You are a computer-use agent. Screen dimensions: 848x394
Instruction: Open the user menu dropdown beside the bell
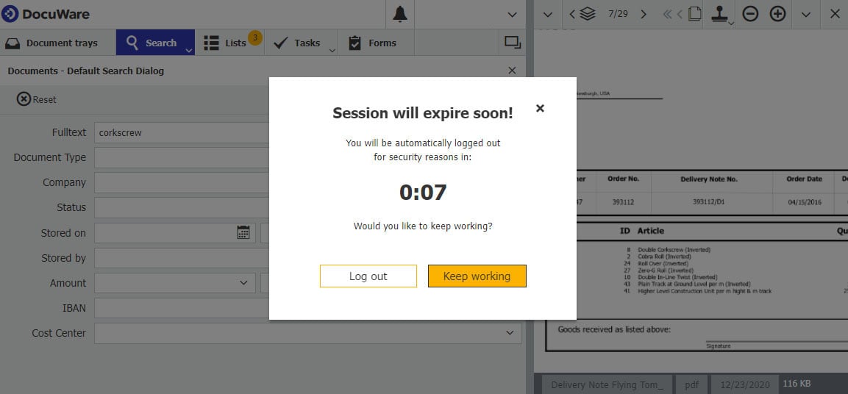[512, 14]
